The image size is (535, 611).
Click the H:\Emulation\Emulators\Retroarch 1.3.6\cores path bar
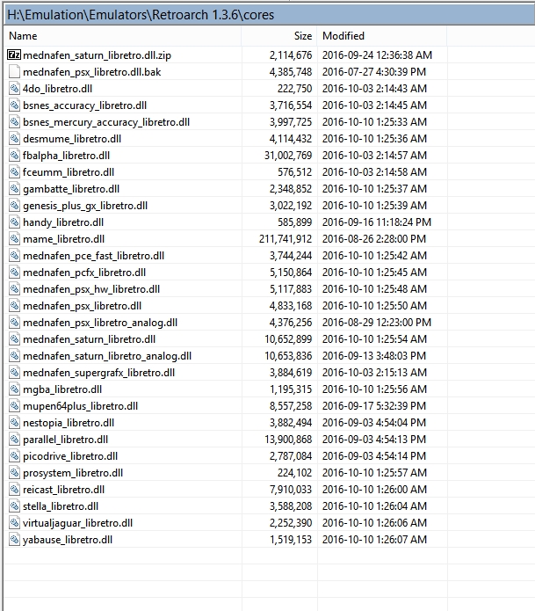pyautogui.click(x=269, y=15)
